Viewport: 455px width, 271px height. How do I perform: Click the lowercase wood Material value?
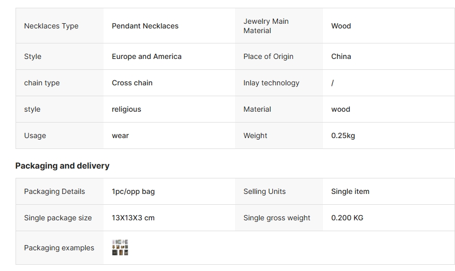(x=341, y=109)
